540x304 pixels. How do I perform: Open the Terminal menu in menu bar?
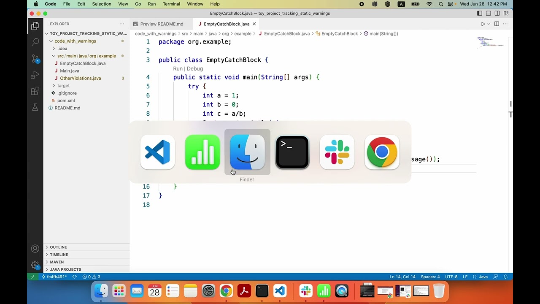tap(171, 4)
